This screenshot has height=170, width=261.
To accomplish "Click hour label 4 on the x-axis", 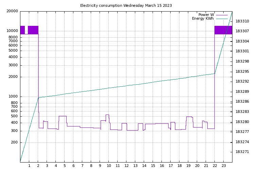I will 56,166.
